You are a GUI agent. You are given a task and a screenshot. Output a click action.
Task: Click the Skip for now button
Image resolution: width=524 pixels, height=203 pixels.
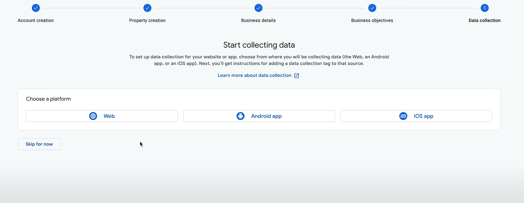(39, 144)
